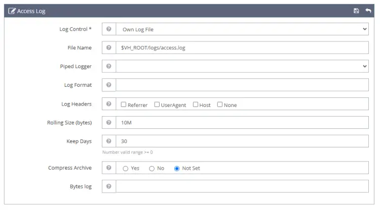Enable the Referrer log header checkbox
380x210 pixels.
124,104
